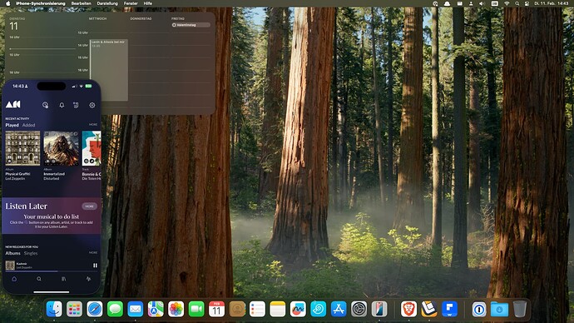Open the Bearbeiten menu
This screenshot has height=323, width=574.
pyautogui.click(x=82, y=3)
